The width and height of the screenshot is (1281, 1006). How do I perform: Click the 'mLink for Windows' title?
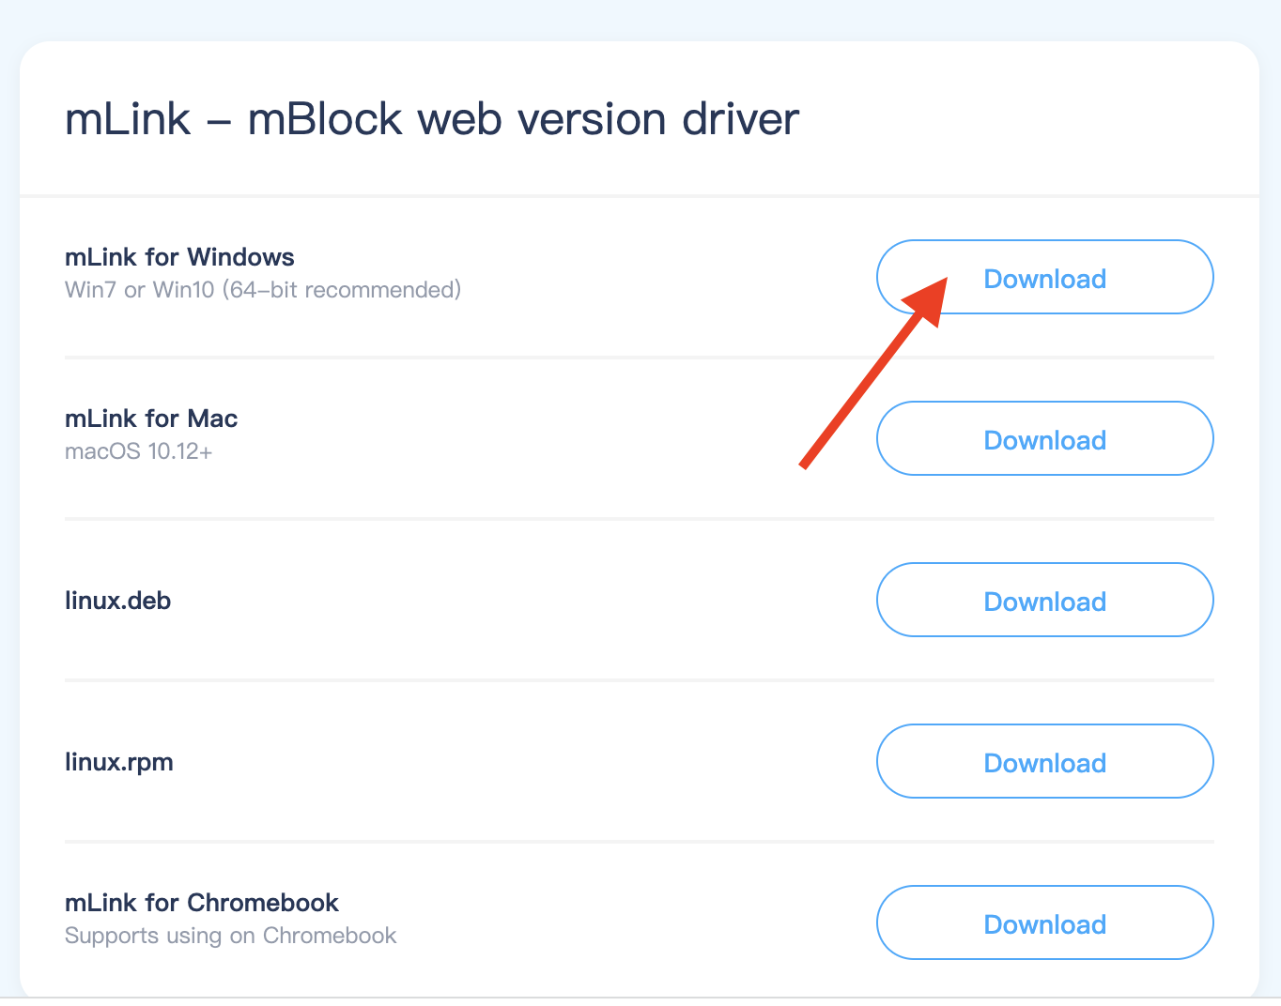tap(179, 257)
